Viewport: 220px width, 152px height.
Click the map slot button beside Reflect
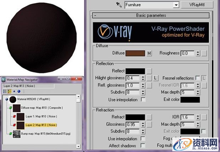click(x=150, y=71)
